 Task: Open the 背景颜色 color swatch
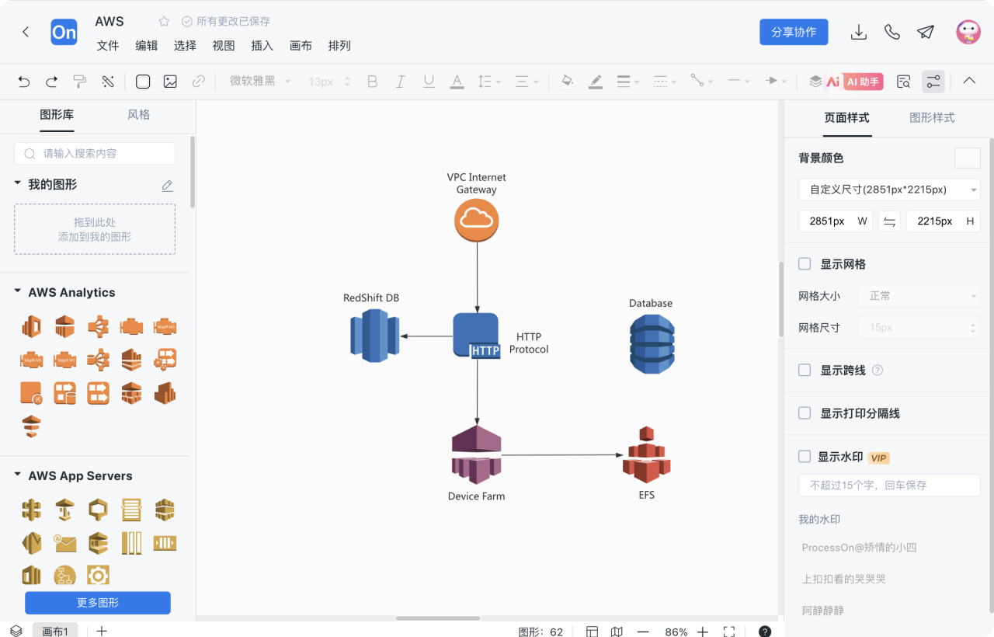point(967,158)
